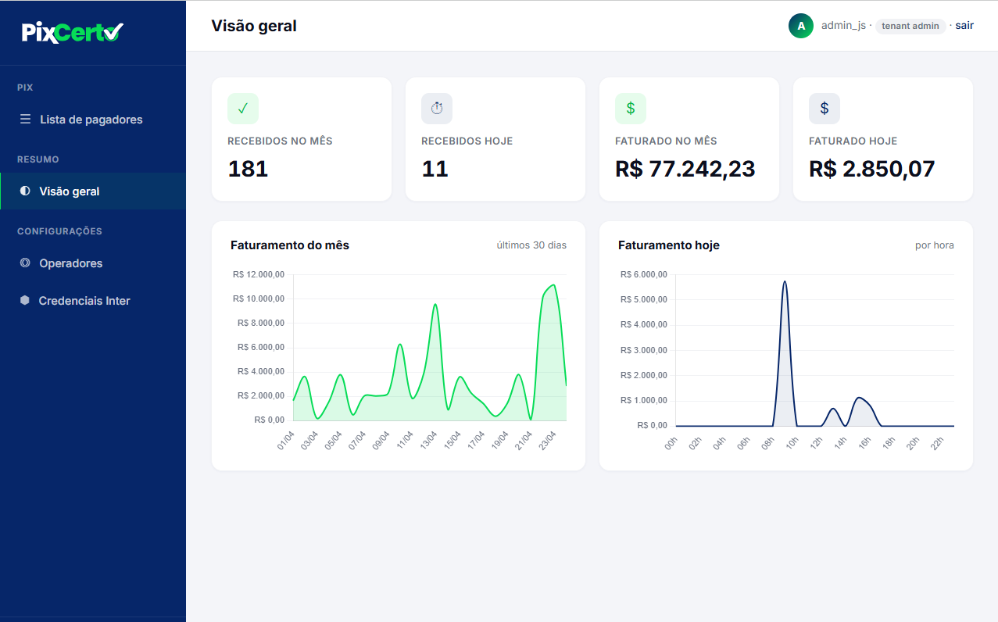Click the ring icon beside Operadores
The height and width of the screenshot is (622, 998).
click(25, 263)
